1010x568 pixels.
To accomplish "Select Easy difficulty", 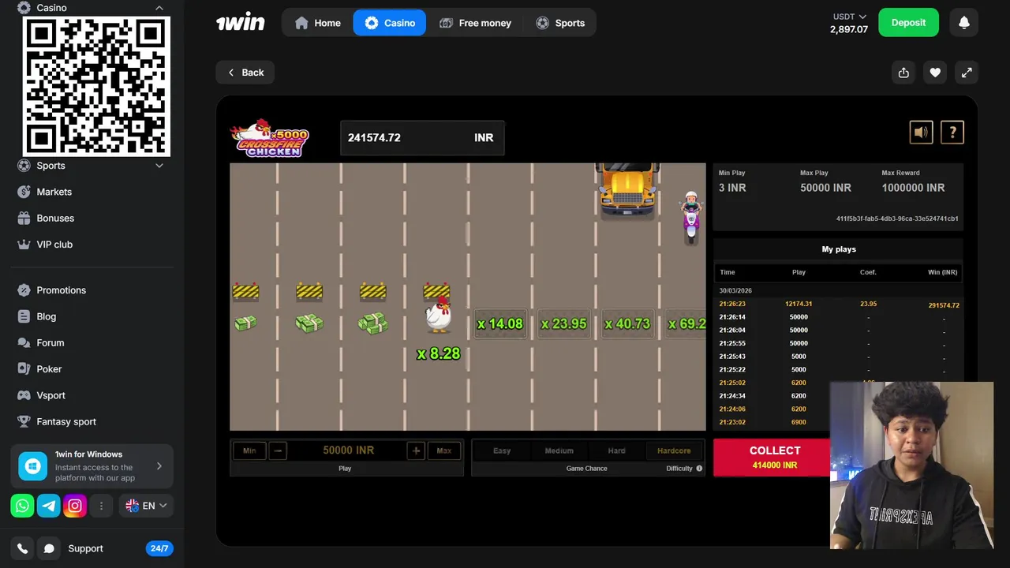I will (502, 451).
